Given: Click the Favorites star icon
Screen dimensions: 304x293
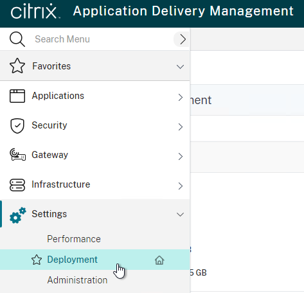Looking at the screenshot, I should [17, 66].
